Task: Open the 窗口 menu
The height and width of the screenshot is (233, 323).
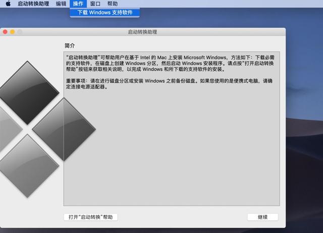Action: (x=95, y=4)
